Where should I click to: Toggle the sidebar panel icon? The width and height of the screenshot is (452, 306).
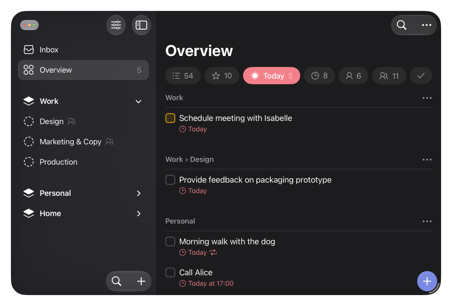141,25
